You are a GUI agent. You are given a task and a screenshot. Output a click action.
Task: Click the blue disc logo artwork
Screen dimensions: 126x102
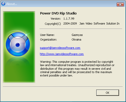pyautogui.click(x=18, y=44)
